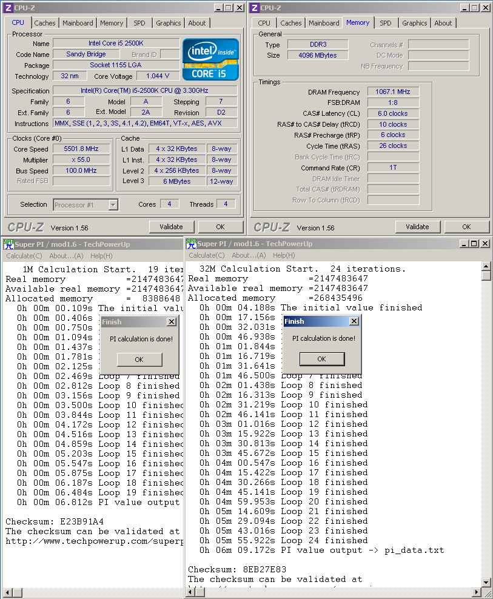Image resolution: width=493 pixels, height=599 pixels.
Task: Select SPD tab in right CPU-Z window
Action: tap(385, 23)
